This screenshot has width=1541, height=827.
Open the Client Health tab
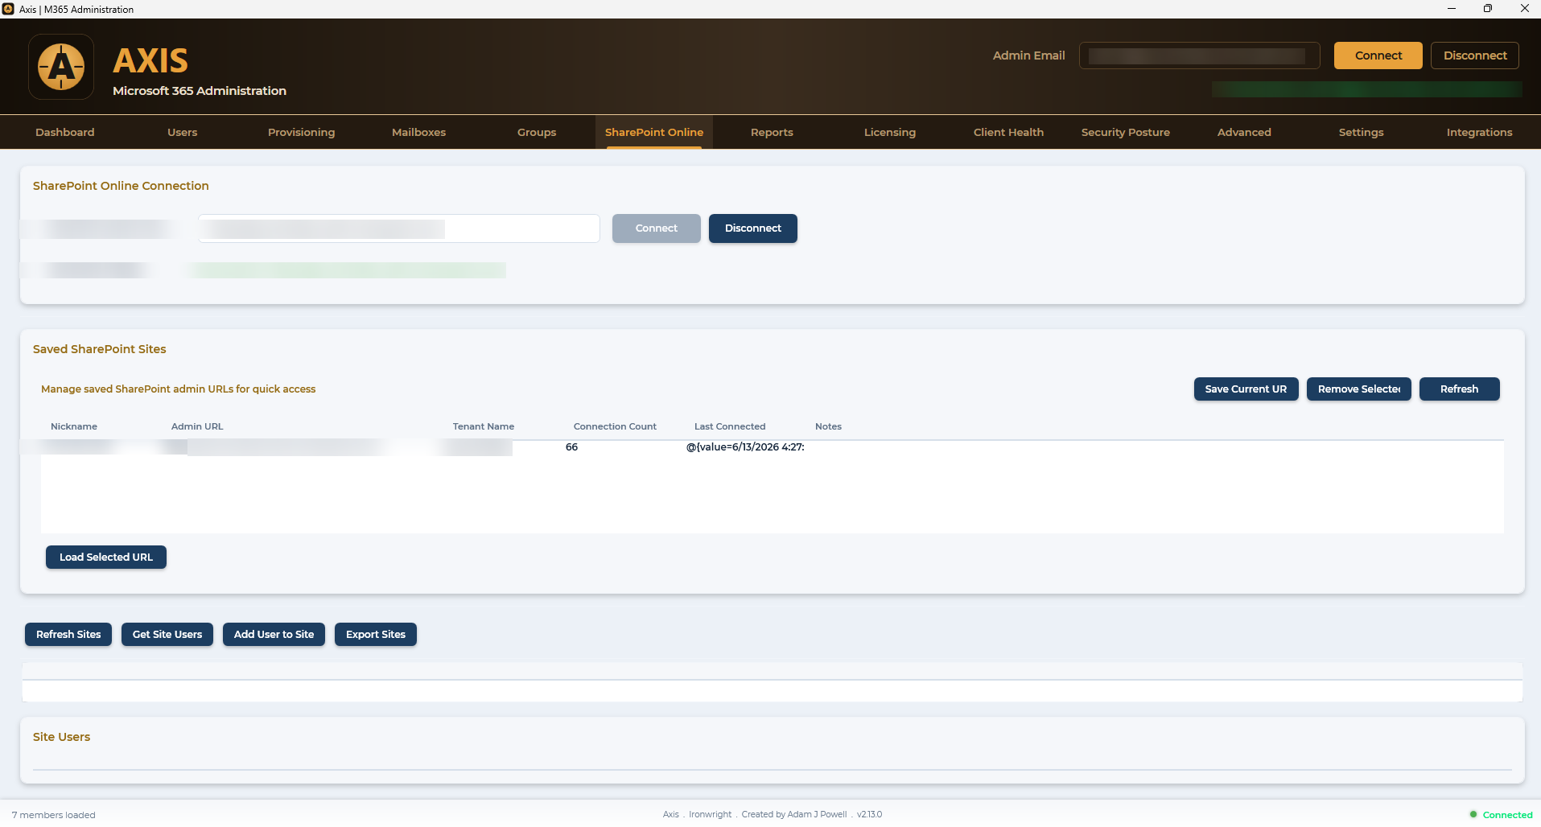[x=1008, y=133]
